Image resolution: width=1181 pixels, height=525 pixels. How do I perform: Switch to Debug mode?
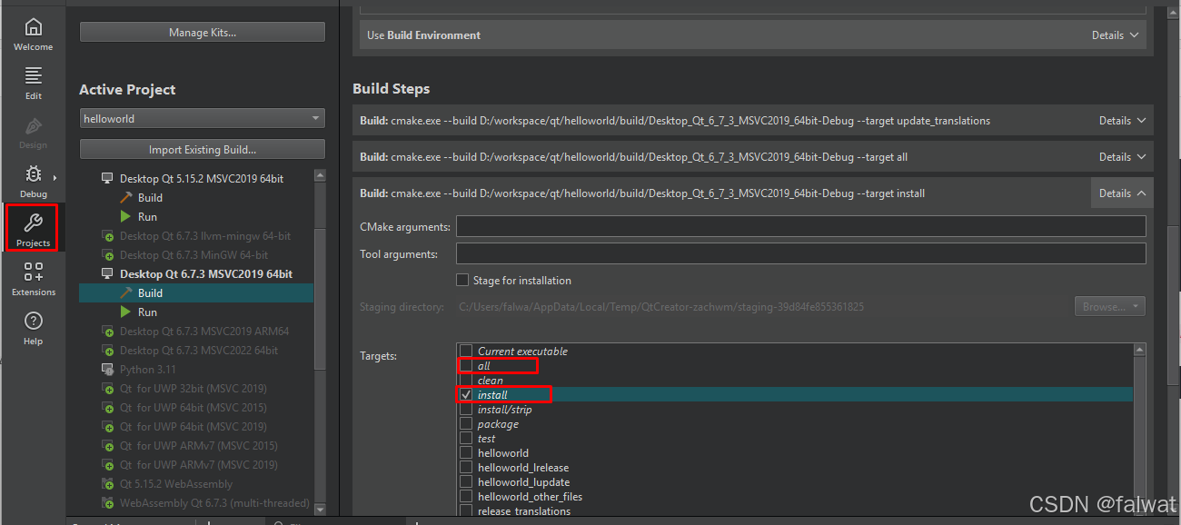point(33,181)
